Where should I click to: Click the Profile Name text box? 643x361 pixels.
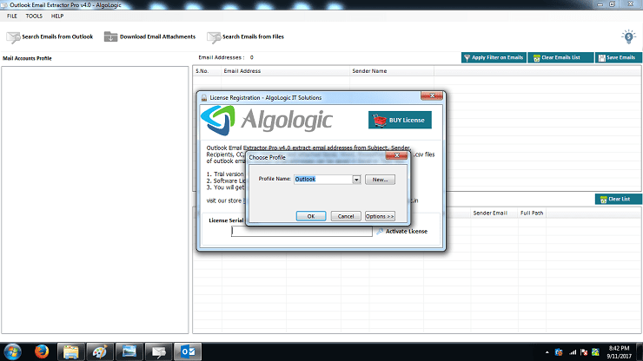tap(323, 180)
